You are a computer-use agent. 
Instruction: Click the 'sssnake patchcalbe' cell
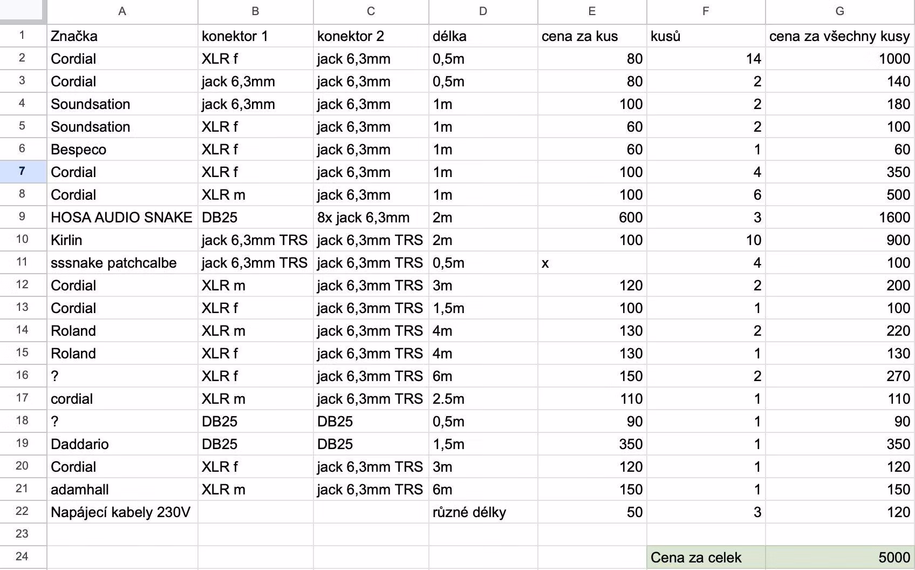(122, 263)
